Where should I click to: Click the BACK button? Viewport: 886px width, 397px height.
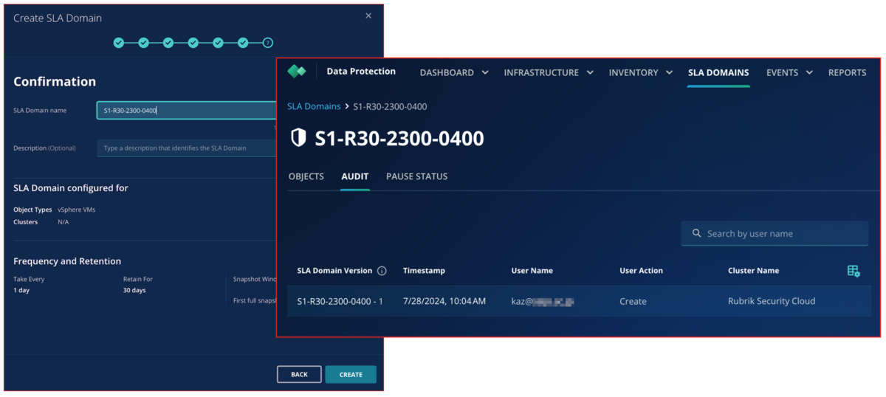(299, 374)
